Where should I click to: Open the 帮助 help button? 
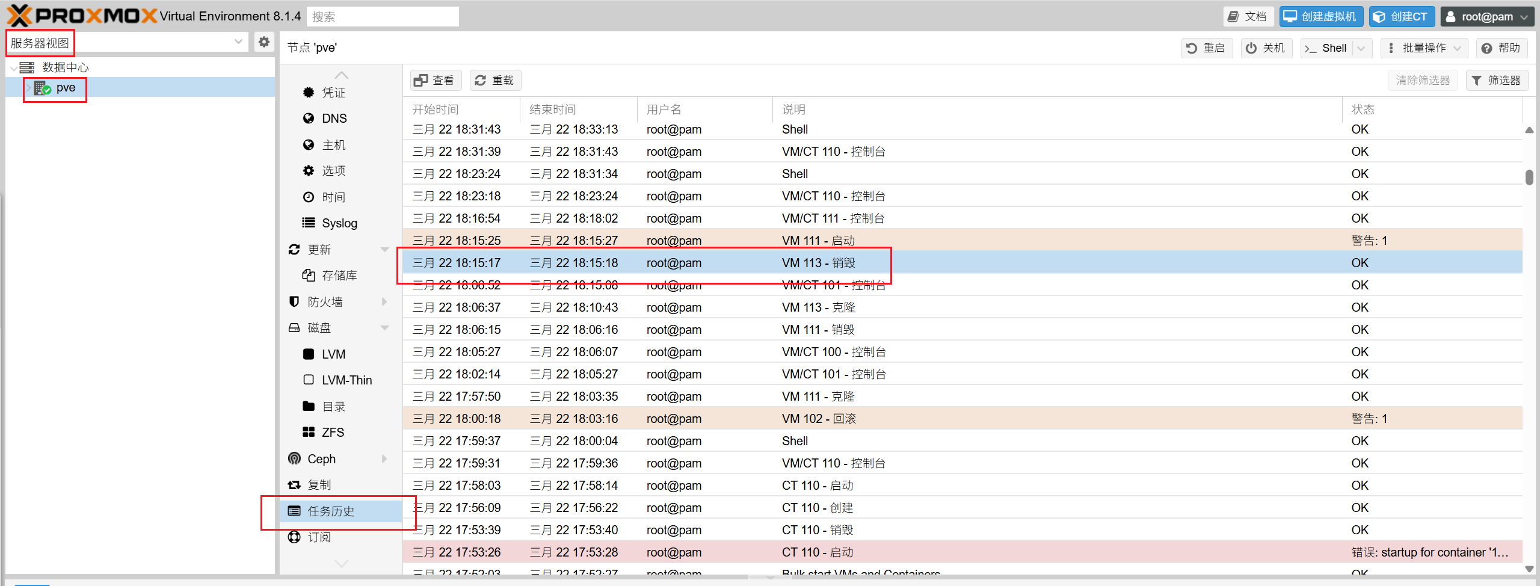click(1501, 48)
